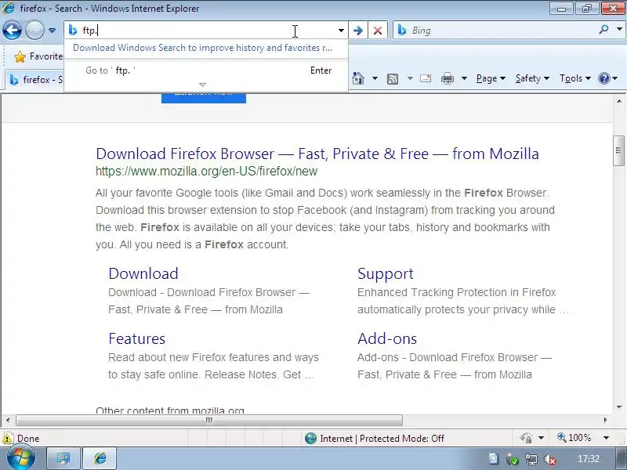The width and height of the screenshot is (627, 470).
Task: Click the vertical scrollbar thumb
Action: click(618, 150)
